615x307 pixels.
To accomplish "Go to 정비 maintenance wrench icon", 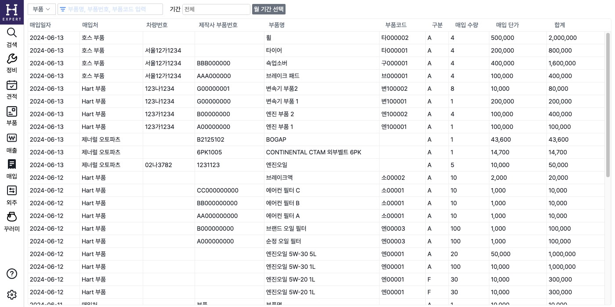I will click(x=12, y=63).
